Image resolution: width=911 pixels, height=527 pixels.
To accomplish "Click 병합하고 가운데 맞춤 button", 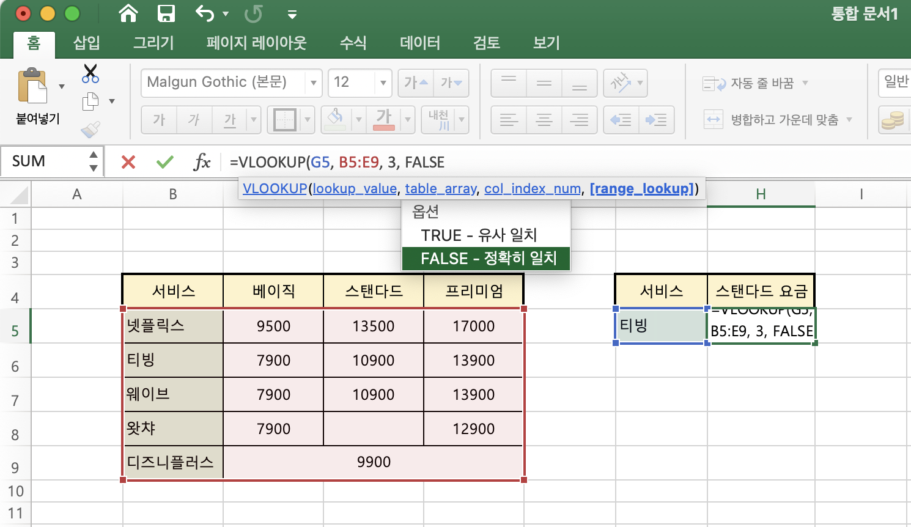I will 771,120.
